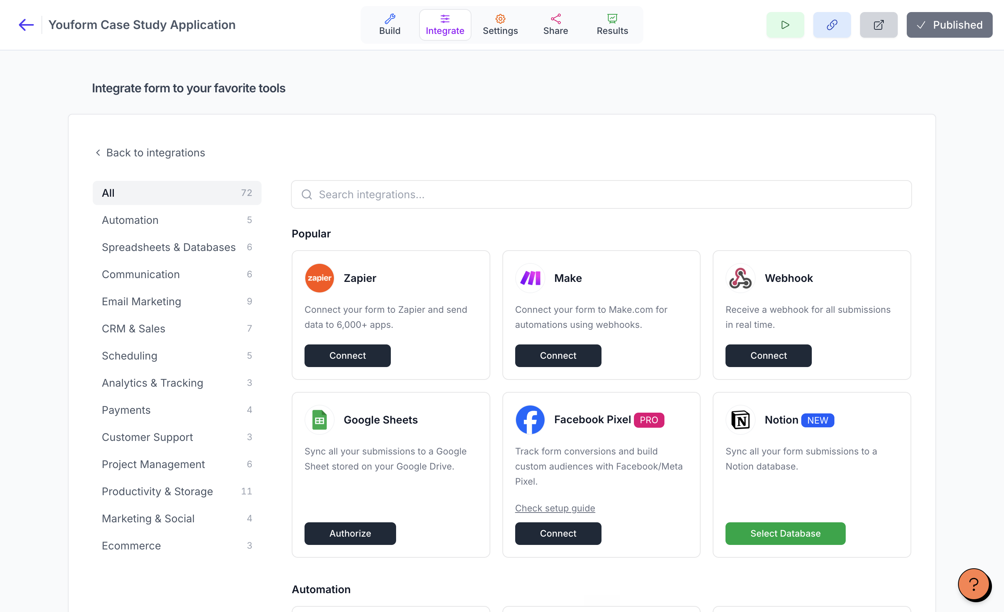Filter by Communication category
This screenshot has width=1004, height=612.
(x=177, y=274)
